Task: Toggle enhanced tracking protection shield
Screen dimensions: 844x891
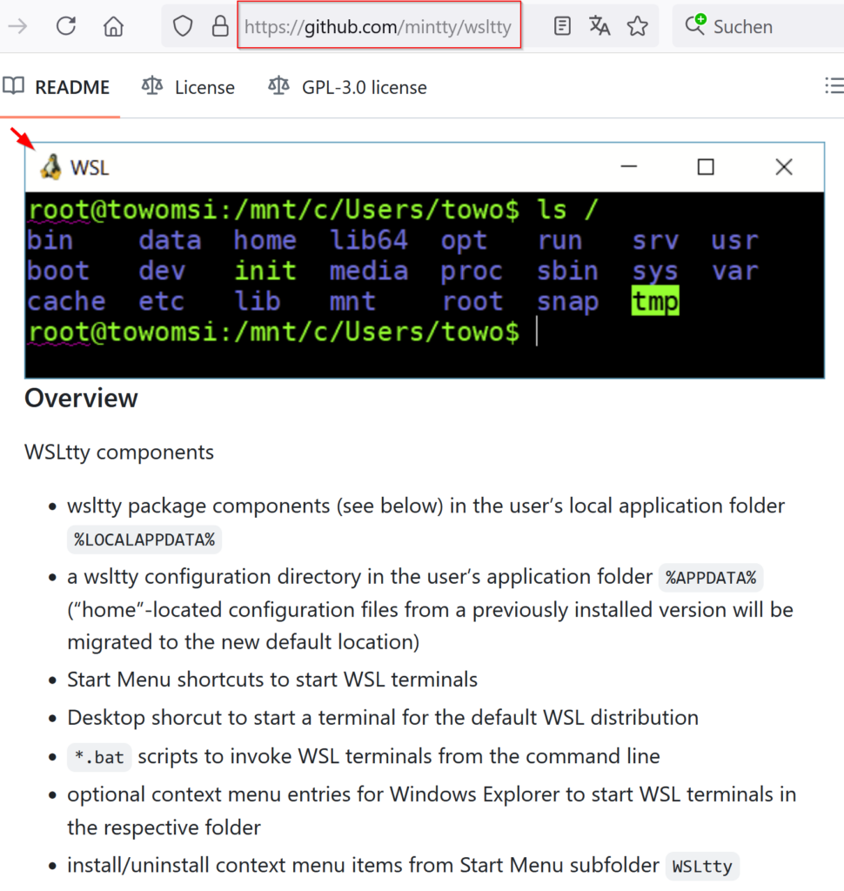Action: click(182, 25)
